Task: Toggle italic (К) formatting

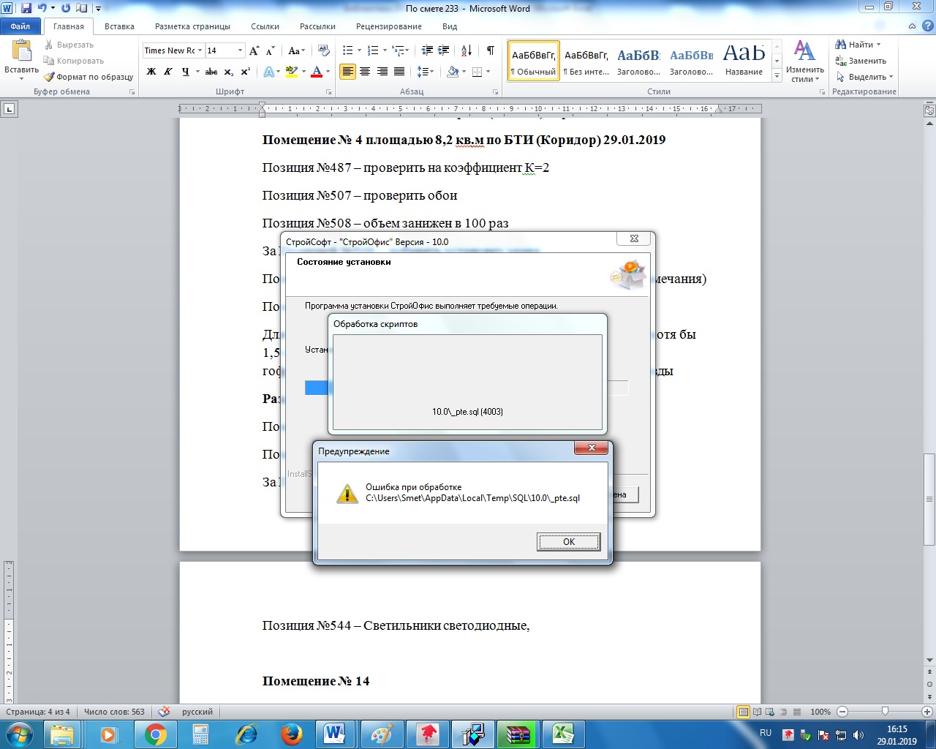Action: tap(168, 72)
